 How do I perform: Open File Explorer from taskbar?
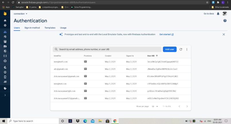tap(100, 121)
